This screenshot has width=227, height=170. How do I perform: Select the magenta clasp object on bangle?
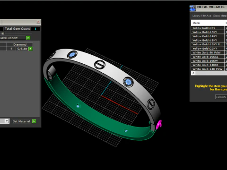(x=159, y=124)
